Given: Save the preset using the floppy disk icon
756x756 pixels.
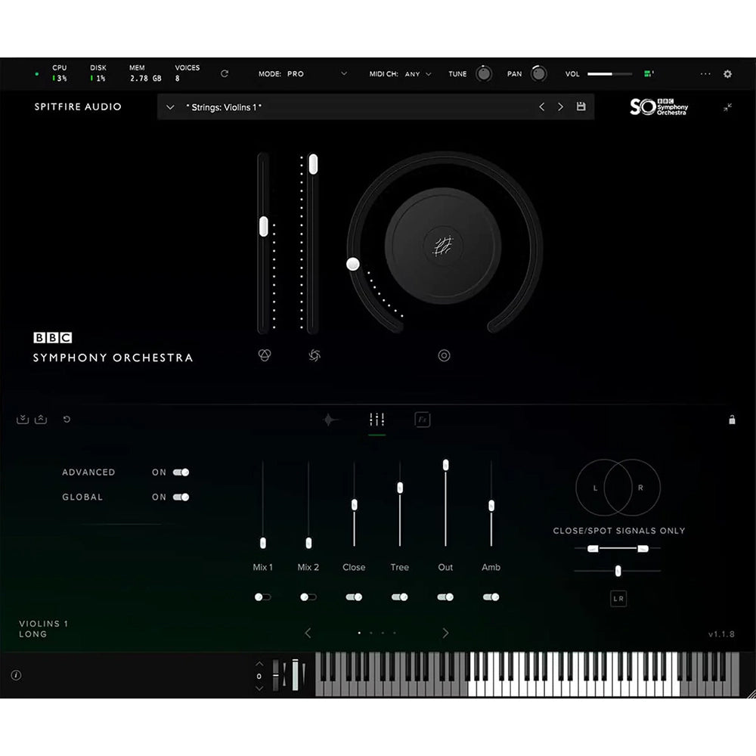Looking at the screenshot, I should coord(581,107).
